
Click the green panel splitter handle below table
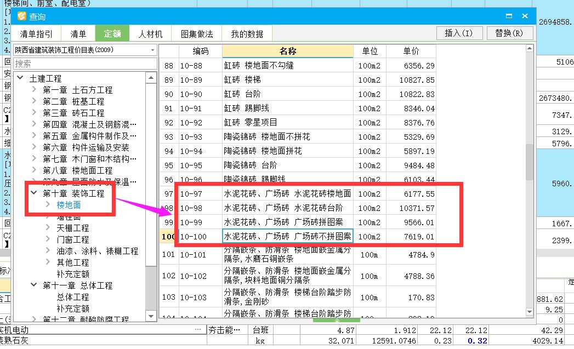coord(337,320)
